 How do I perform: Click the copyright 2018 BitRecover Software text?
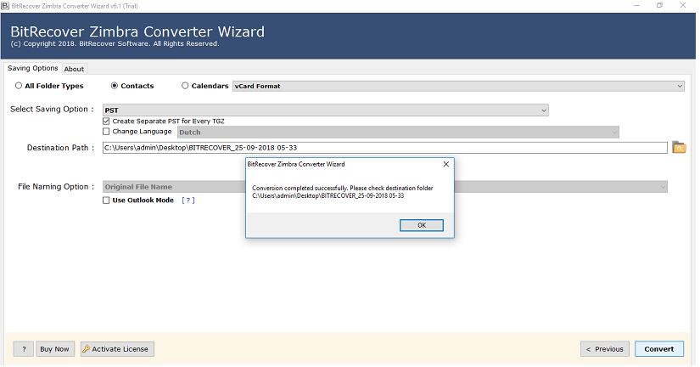click(x=115, y=44)
